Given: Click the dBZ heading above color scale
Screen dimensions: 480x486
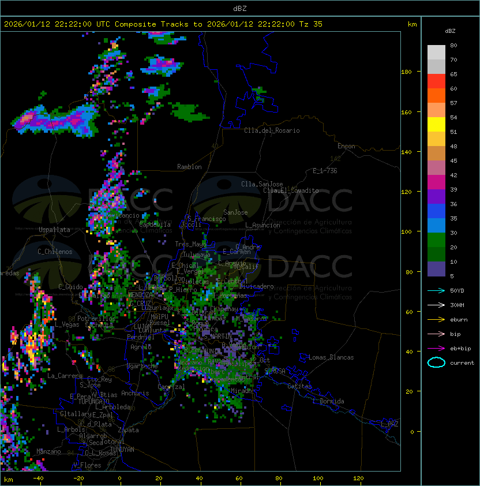Looking at the screenshot, I should point(450,31).
